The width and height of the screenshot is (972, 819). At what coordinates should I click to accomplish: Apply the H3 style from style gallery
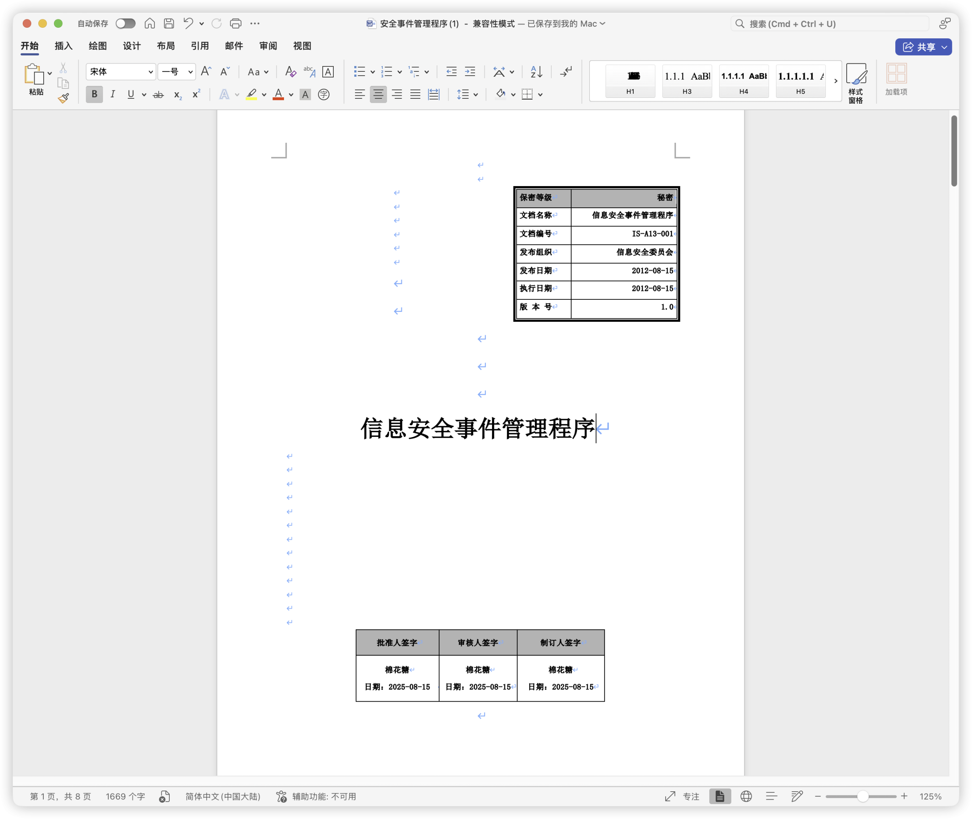coord(687,81)
